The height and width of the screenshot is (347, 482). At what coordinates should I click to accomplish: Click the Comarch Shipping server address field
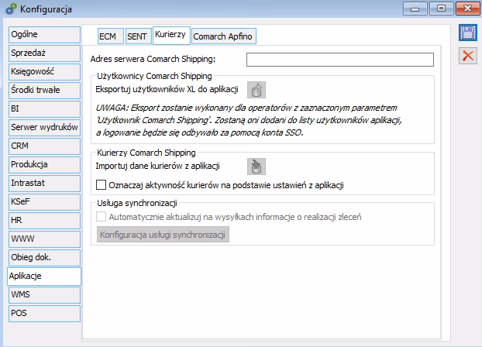coord(339,60)
